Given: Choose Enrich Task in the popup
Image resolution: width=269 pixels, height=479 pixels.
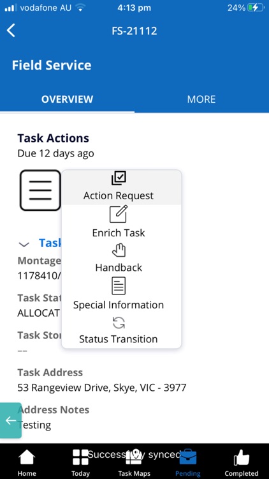Looking at the screenshot, I should coord(121,222).
